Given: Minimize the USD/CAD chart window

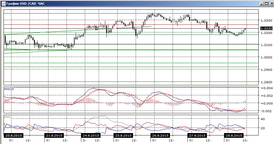Looking at the screenshot, I should (261, 3).
